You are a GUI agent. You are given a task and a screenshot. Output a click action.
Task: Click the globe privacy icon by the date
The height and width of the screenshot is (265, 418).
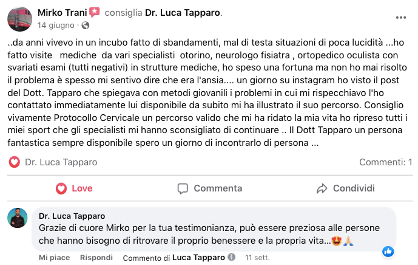coord(85,26)
